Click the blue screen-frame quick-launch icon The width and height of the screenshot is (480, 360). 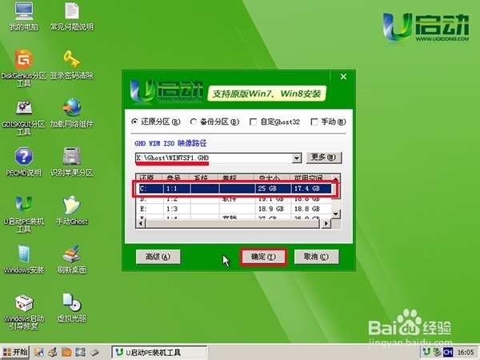tap(80, 352)
